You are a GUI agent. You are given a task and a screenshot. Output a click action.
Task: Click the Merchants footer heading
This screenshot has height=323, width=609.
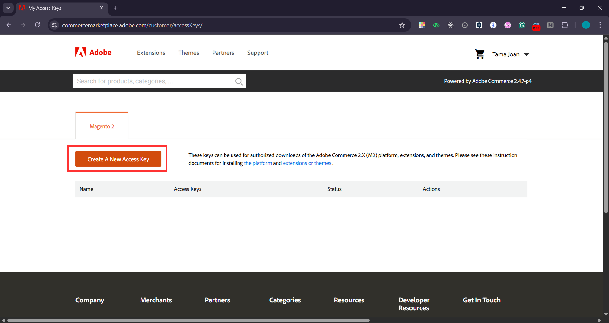click(156, 300)
